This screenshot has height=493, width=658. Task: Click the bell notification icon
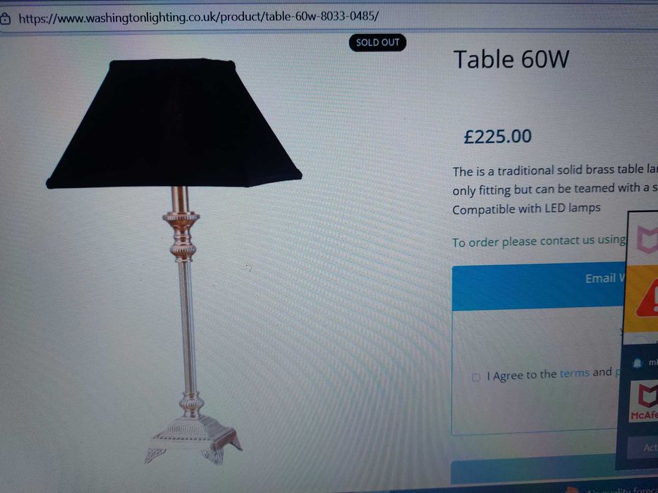tap(638, 363)
